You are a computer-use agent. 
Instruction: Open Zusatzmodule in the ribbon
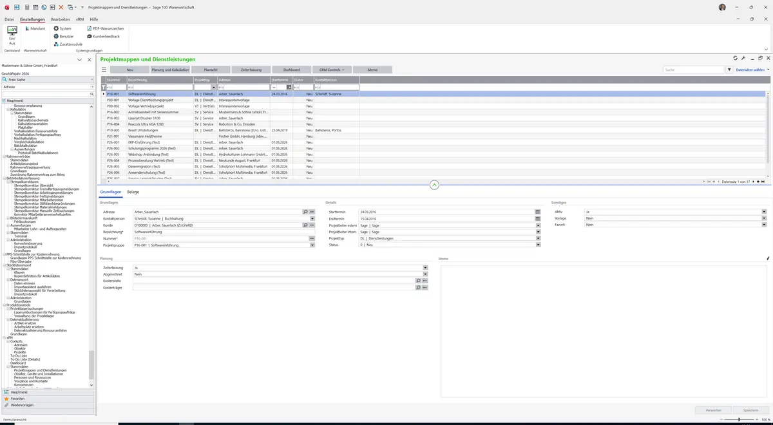(x=68, y=44)
